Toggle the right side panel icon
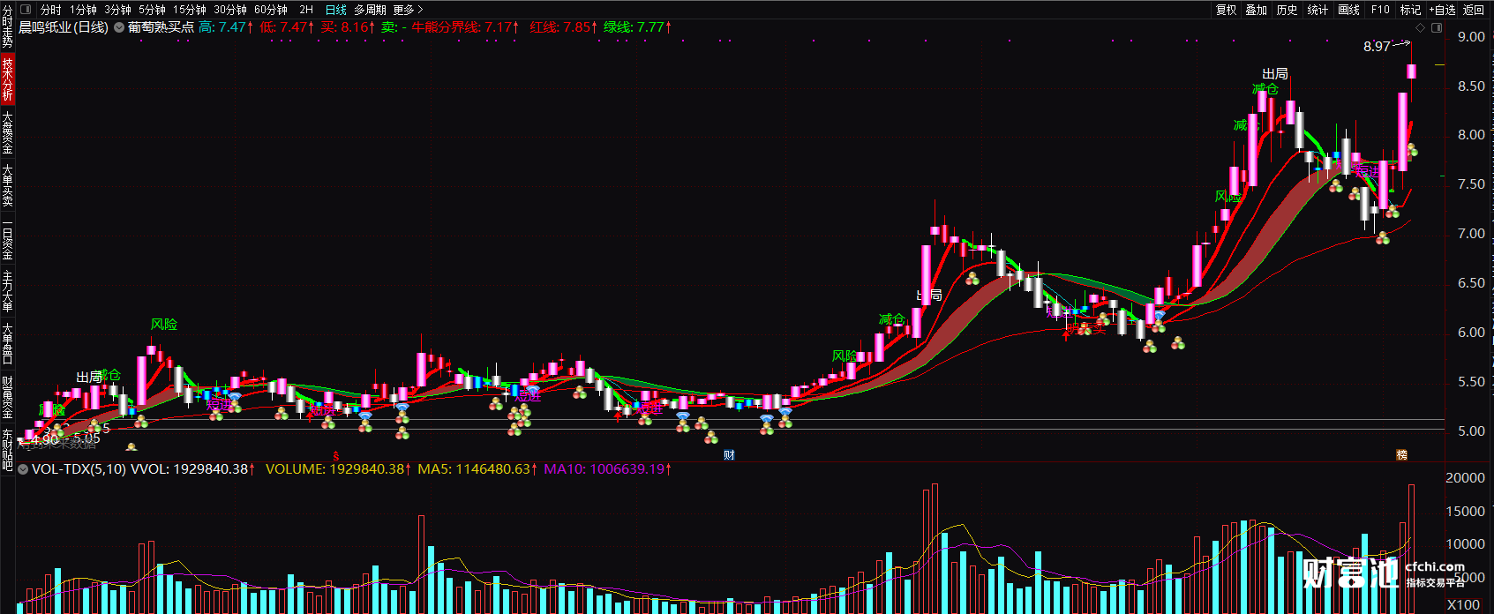This screenshot has height=614, width=1494. point(1437,28)
